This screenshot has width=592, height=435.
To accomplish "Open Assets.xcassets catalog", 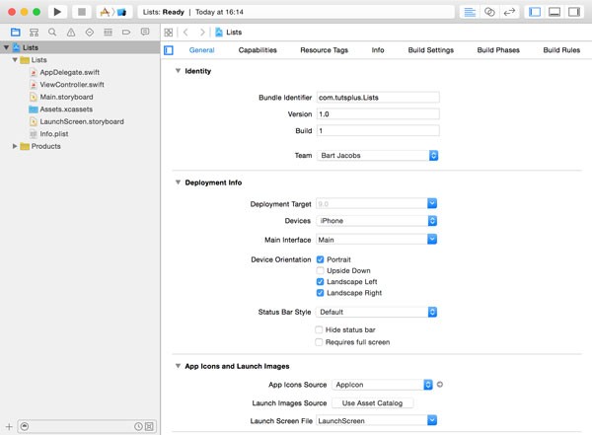I will (x=66, y=109).
